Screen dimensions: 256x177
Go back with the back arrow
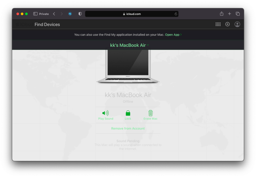click(54, 14)
